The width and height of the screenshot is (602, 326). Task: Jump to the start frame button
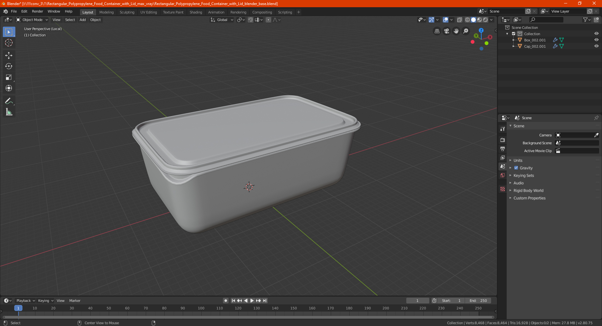[x=233, y=301]
